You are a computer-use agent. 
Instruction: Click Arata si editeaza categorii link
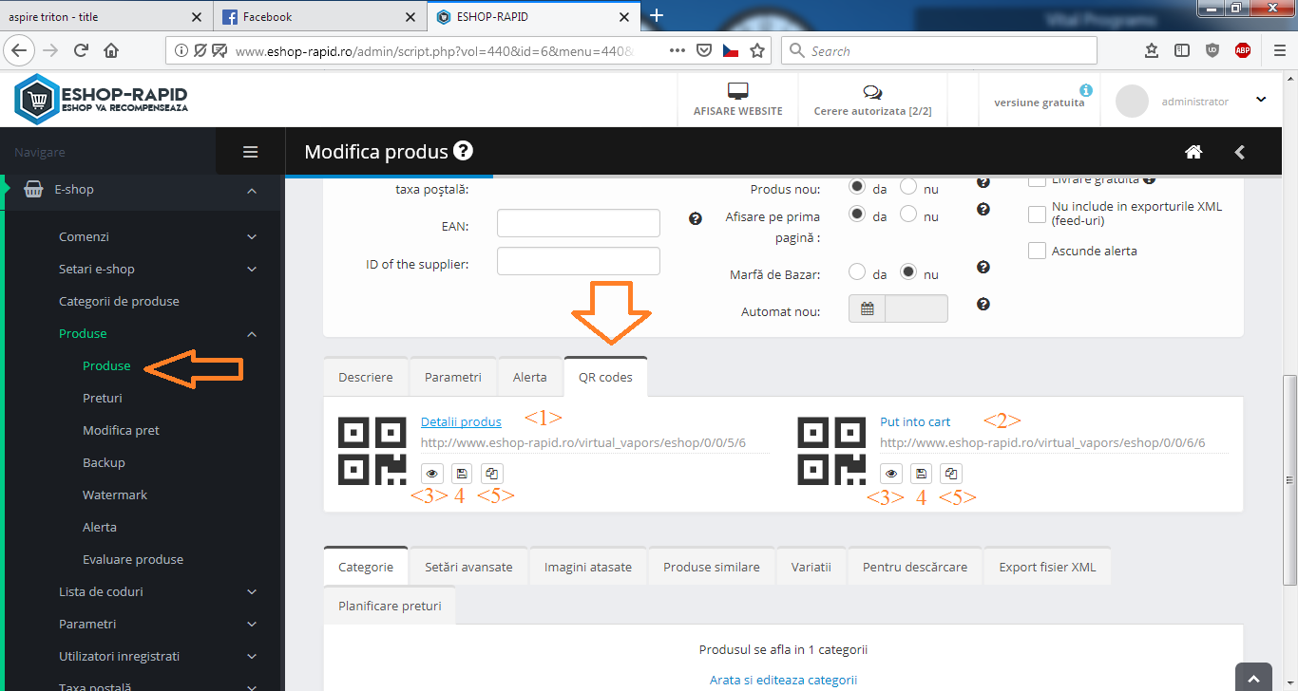(783, 680)
